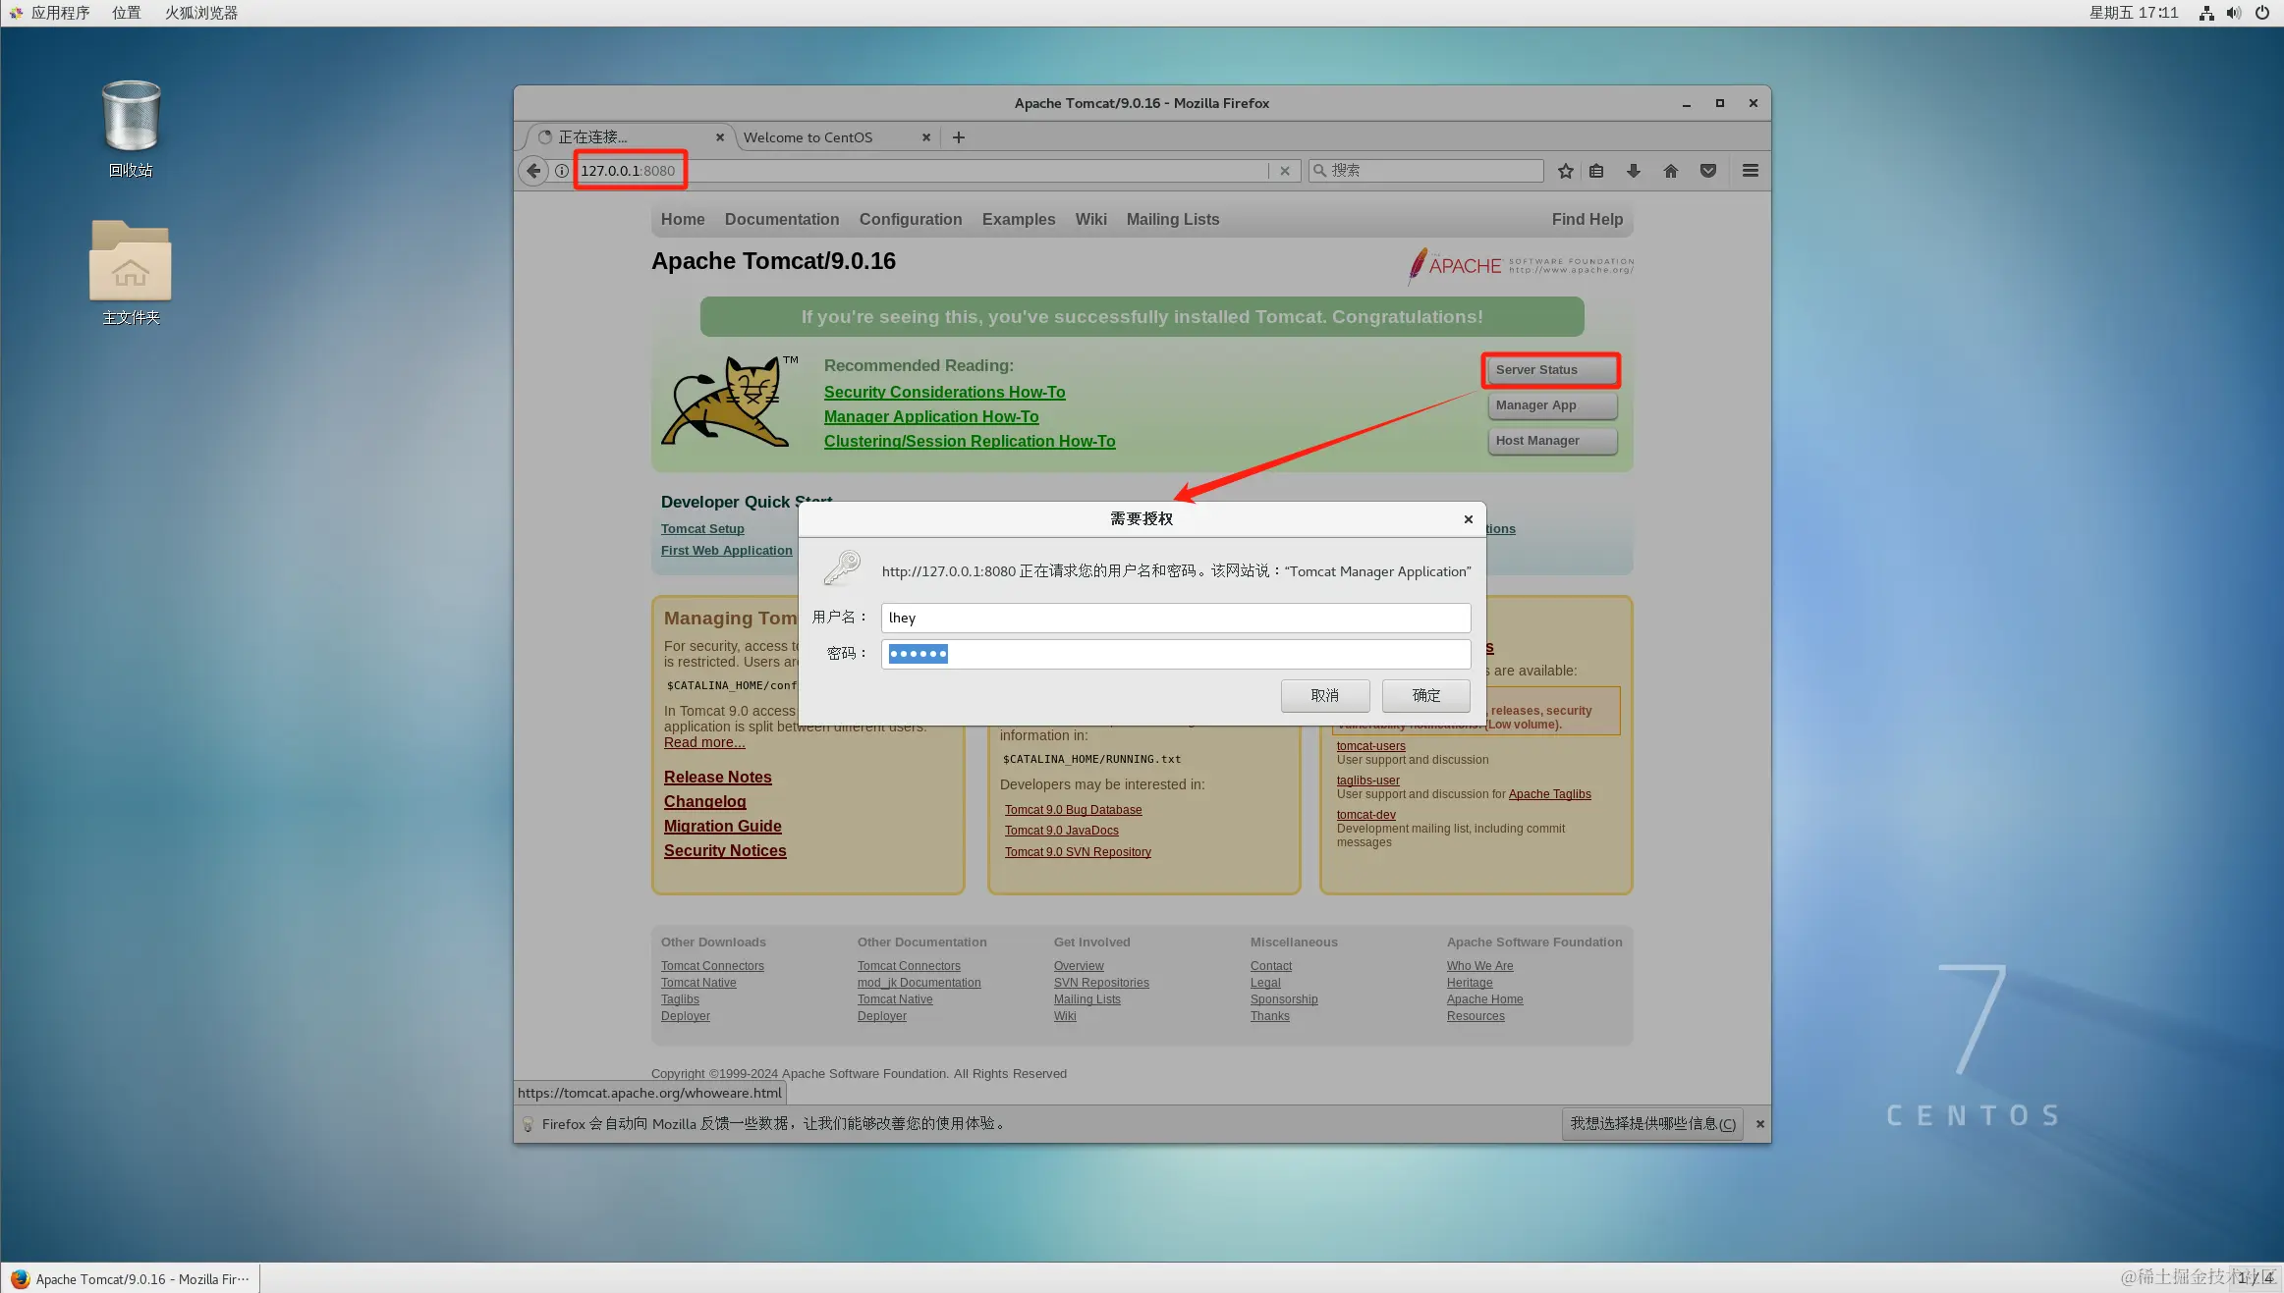Open Tomcat 9.0 JavaDocs link

tap(1061, 831)
